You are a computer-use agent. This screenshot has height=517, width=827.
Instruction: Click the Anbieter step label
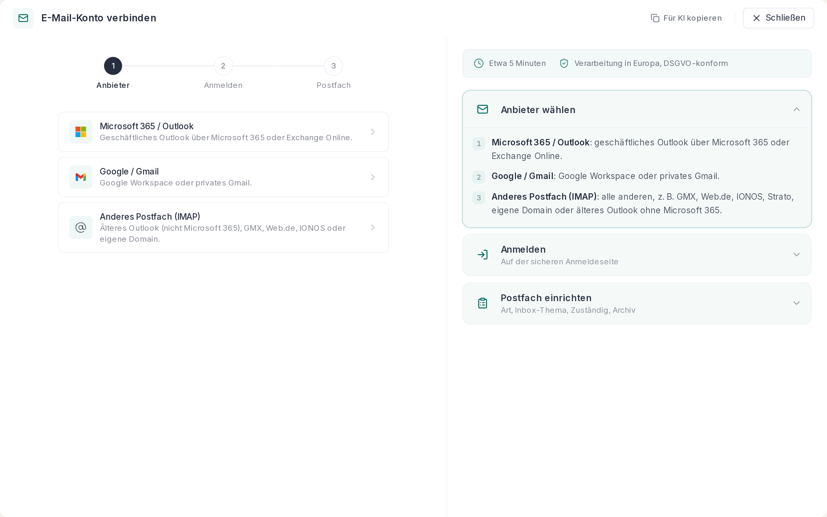point(113,85)
